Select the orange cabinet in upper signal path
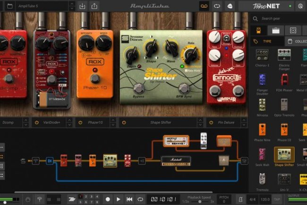This screenshot has width=307, height=205. 224,141
